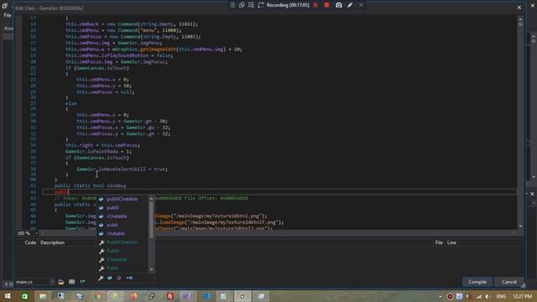
Task: Select PubliiChatable property with wrench icon
Action: 123,242
